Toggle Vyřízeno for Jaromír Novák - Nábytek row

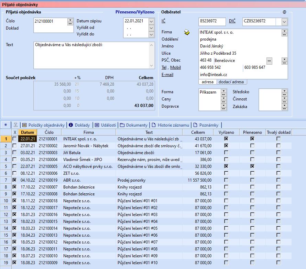click(x=226, y=146)
